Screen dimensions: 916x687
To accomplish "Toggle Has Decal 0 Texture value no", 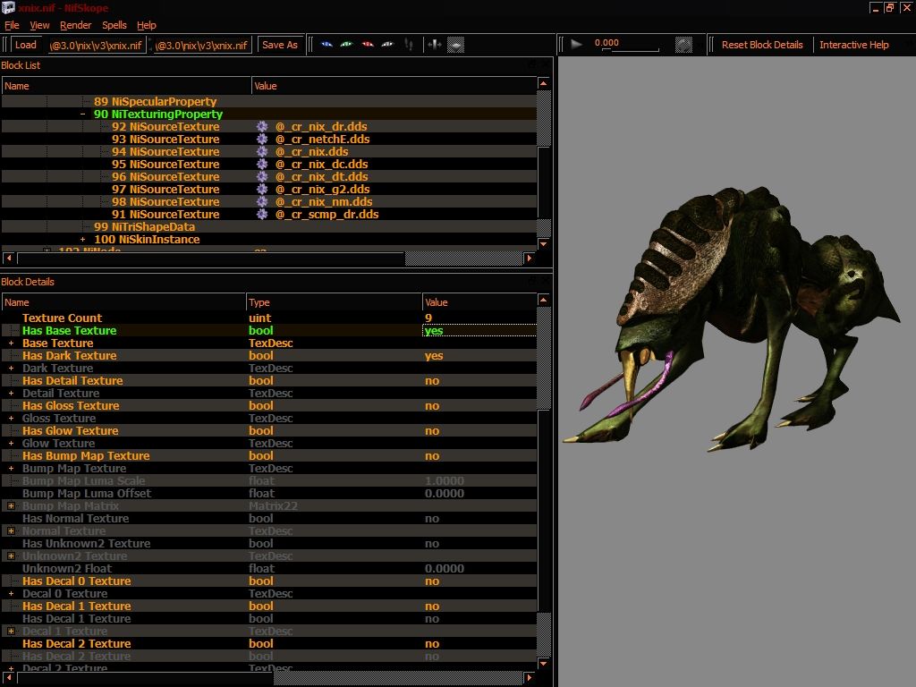I will click(432, 581).
